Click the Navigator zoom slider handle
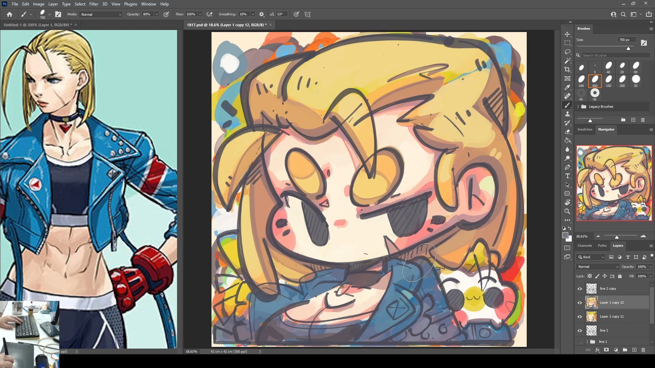This screenshot has width=655, height=368. point(616,237)
